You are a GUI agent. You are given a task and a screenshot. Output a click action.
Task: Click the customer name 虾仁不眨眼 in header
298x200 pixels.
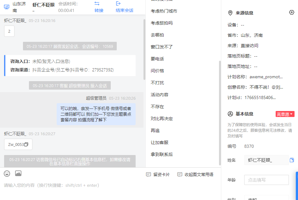pos(43,5)
